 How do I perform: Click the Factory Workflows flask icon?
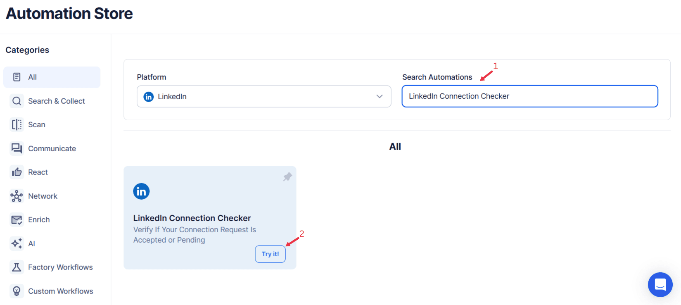point(17,267)
